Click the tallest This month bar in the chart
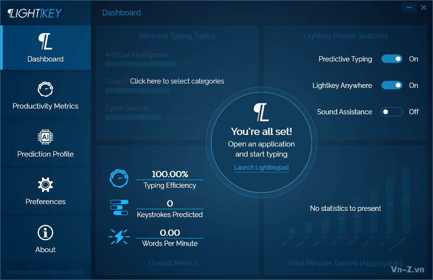Screen dimensions: 433x280 [x=406, y=200]
